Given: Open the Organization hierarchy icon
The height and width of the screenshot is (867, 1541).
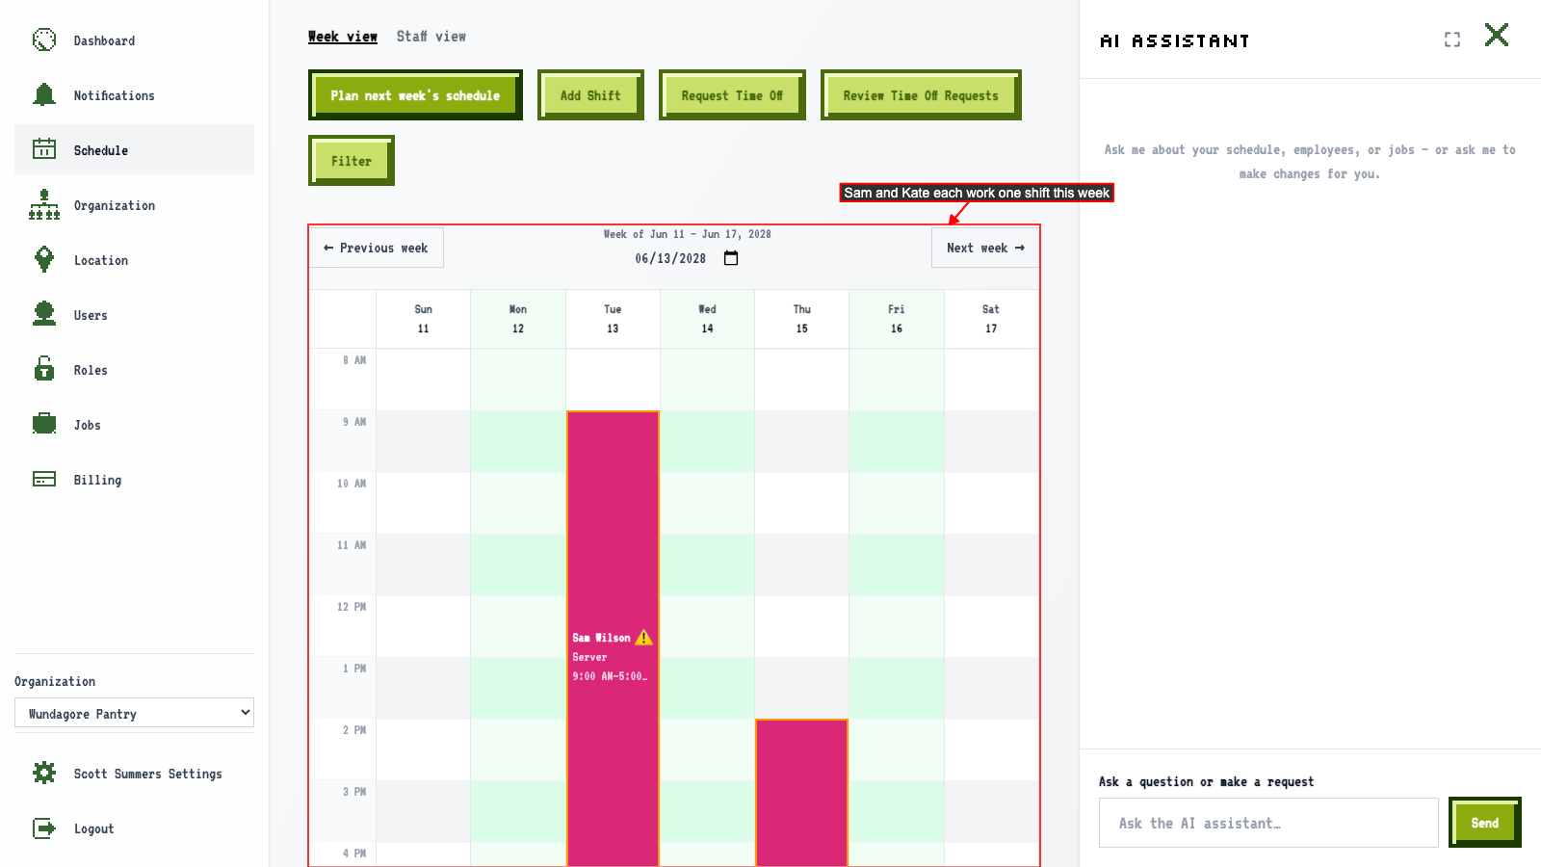Looking at the screenshot, I should click(44, 204).
